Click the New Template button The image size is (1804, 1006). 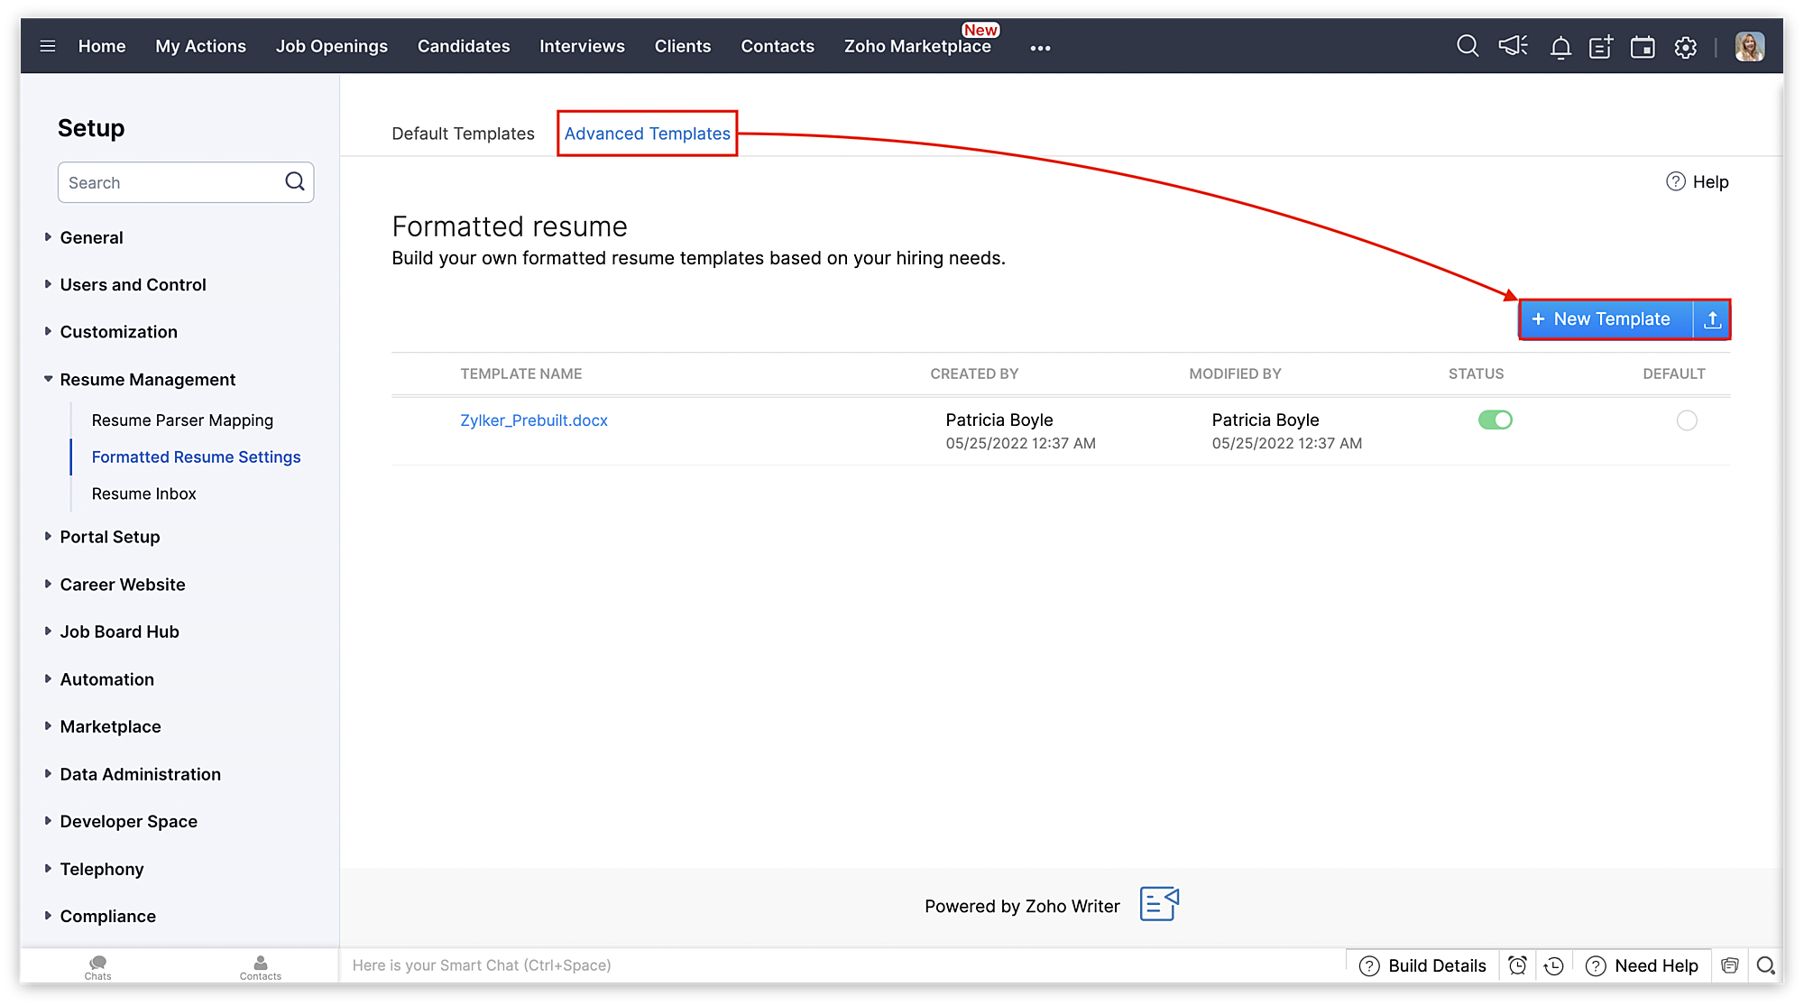coord(1606,319)
